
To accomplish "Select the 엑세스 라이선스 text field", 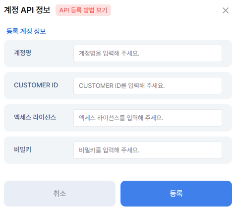I will coord(148,118).
